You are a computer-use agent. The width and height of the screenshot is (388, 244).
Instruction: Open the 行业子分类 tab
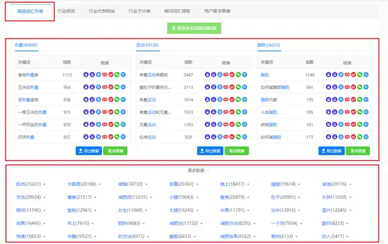[x=139, y=11]
